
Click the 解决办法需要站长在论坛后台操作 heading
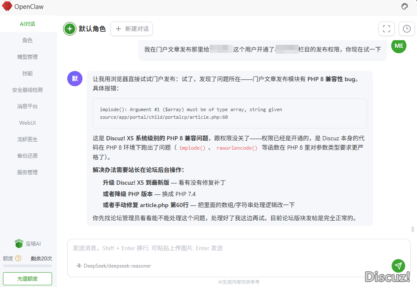tap(138, 170)
